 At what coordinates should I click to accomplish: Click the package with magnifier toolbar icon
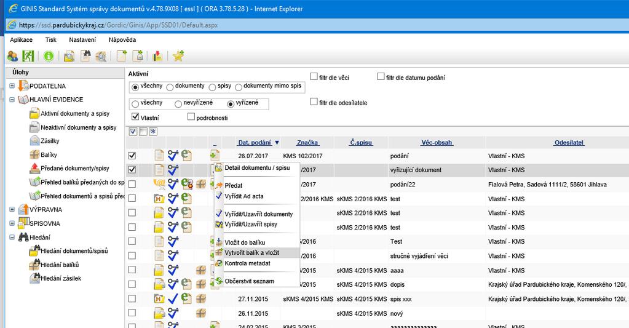click(x=101, y=56)
